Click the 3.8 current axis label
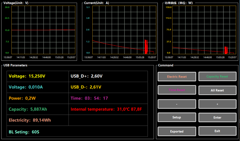 click(x=88, y=18)
